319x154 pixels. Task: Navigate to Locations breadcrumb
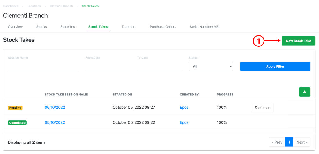(34, 6)
